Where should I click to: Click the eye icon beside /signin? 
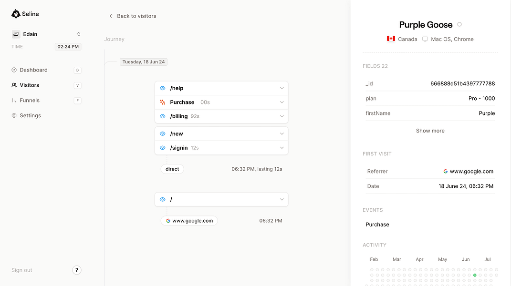(x=163, y=148)
